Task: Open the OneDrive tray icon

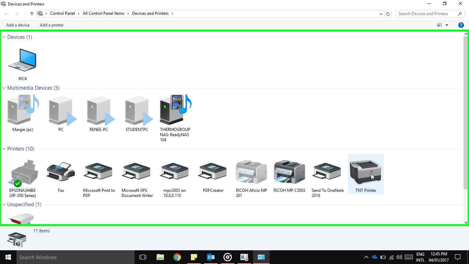Action: point(375,257)
